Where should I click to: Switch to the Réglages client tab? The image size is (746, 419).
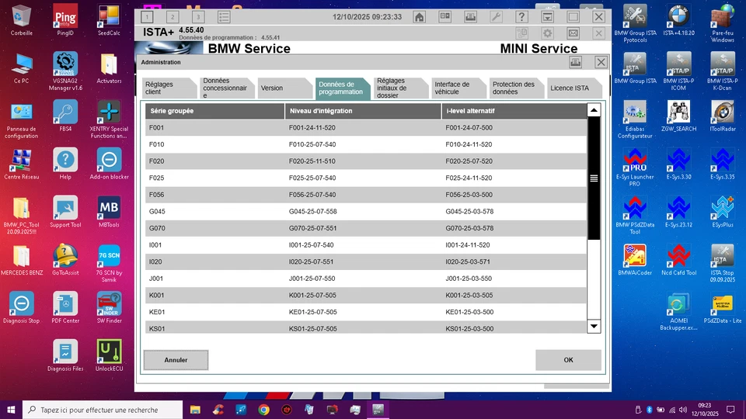169,88
